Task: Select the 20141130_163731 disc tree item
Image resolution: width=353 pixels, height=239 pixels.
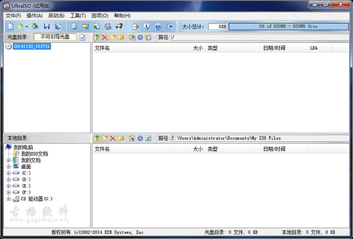Action: tap(31, 47)
